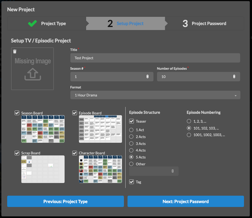The image size is (252, 218).
Task: Click the trash icon on image placeholder
Action: coord(15,52)
